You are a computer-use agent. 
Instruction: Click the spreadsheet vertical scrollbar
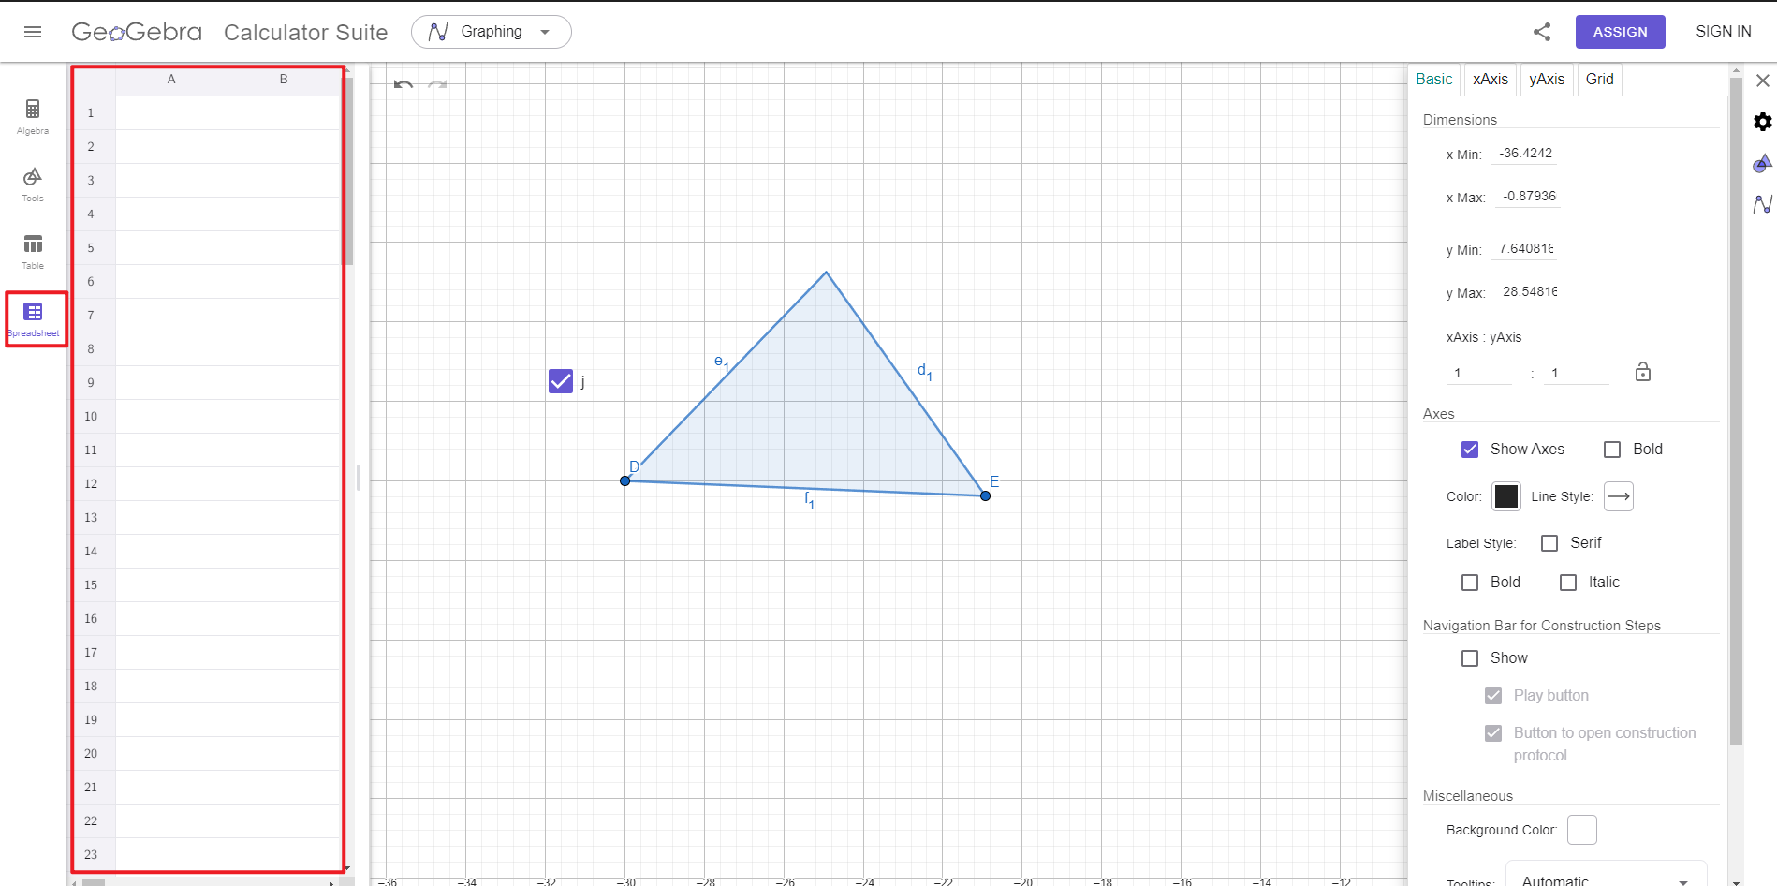coord(349,173)
